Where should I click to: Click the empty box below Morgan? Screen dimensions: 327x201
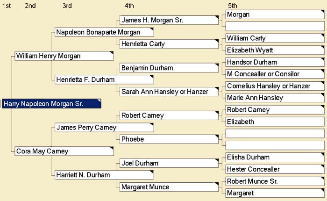pyautogui.click(x=275, y=26)
